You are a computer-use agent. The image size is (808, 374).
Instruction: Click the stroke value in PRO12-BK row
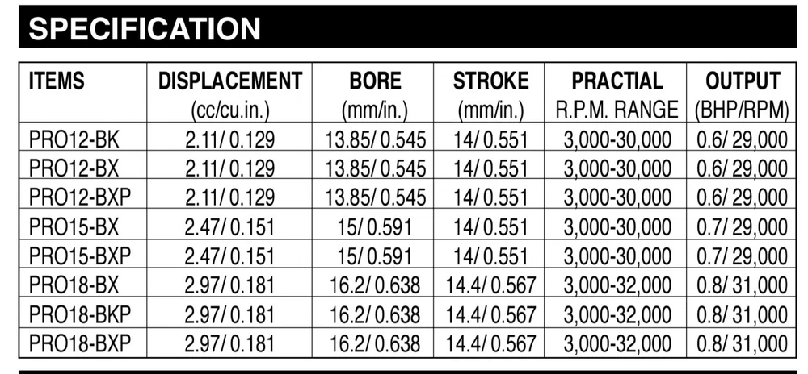pos(490,139)
